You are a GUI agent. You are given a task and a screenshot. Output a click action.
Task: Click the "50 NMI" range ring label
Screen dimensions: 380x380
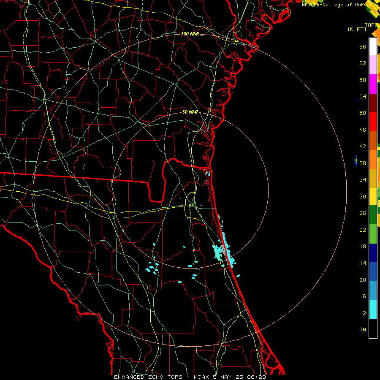[190, 112]
